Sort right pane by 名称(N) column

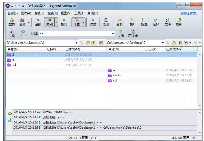pyautogui.click(x=126, y=49)
